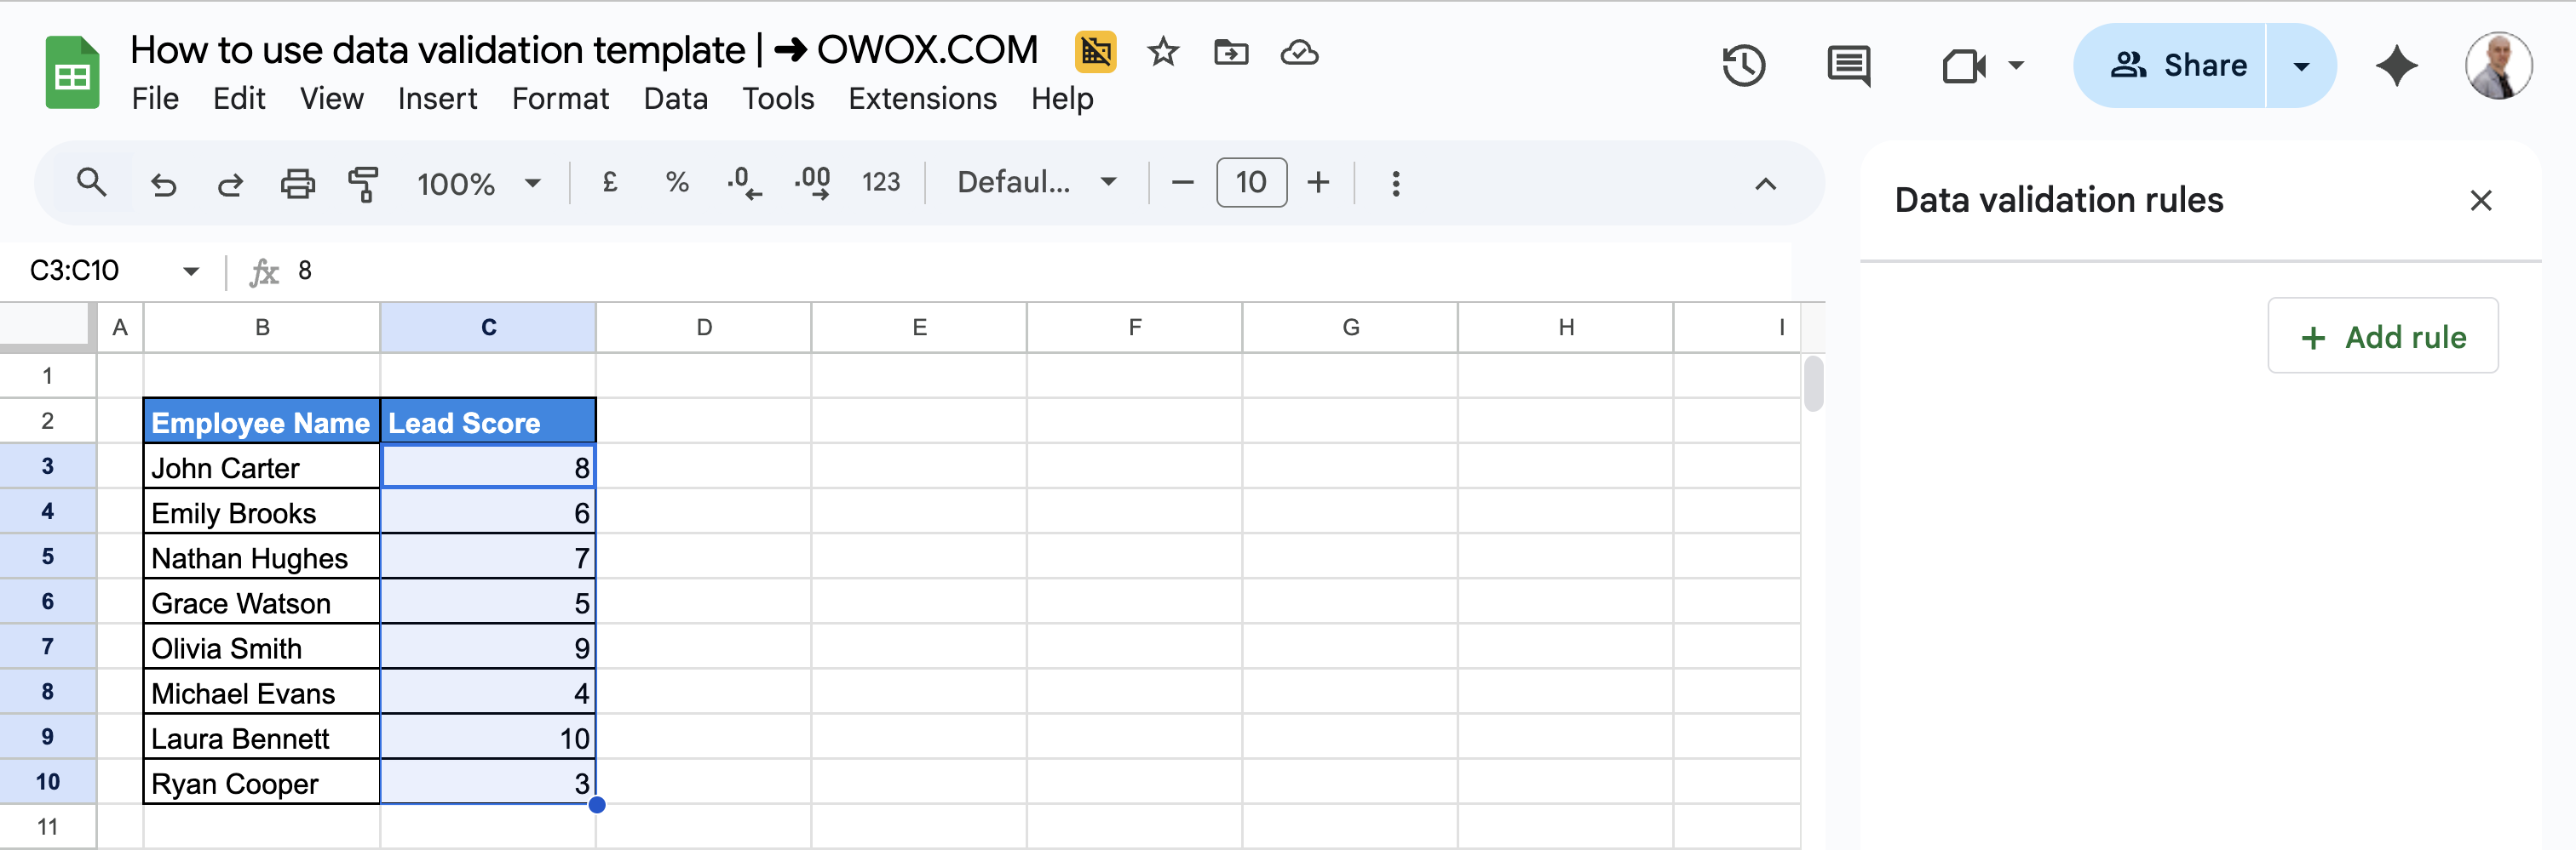The height and width of the screenshot is (850, 2576).
Task: Open the comments panel
Action: 1848,66
